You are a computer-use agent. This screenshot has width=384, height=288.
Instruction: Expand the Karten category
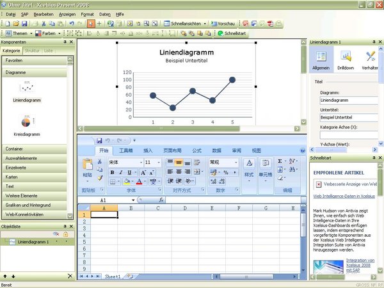(35, 177)
